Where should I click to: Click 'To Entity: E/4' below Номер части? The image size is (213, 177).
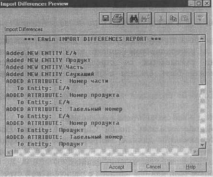tap(43, 88)
